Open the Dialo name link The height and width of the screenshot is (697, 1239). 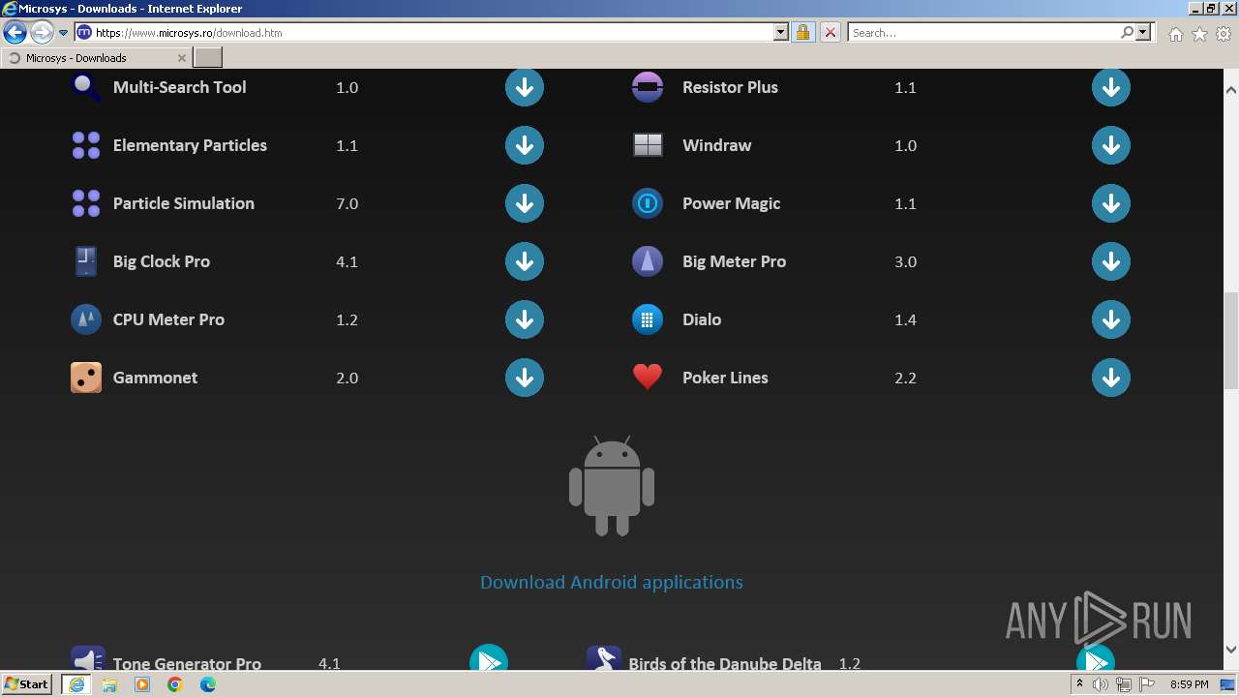pyautogui.click(x=702, y=319)
